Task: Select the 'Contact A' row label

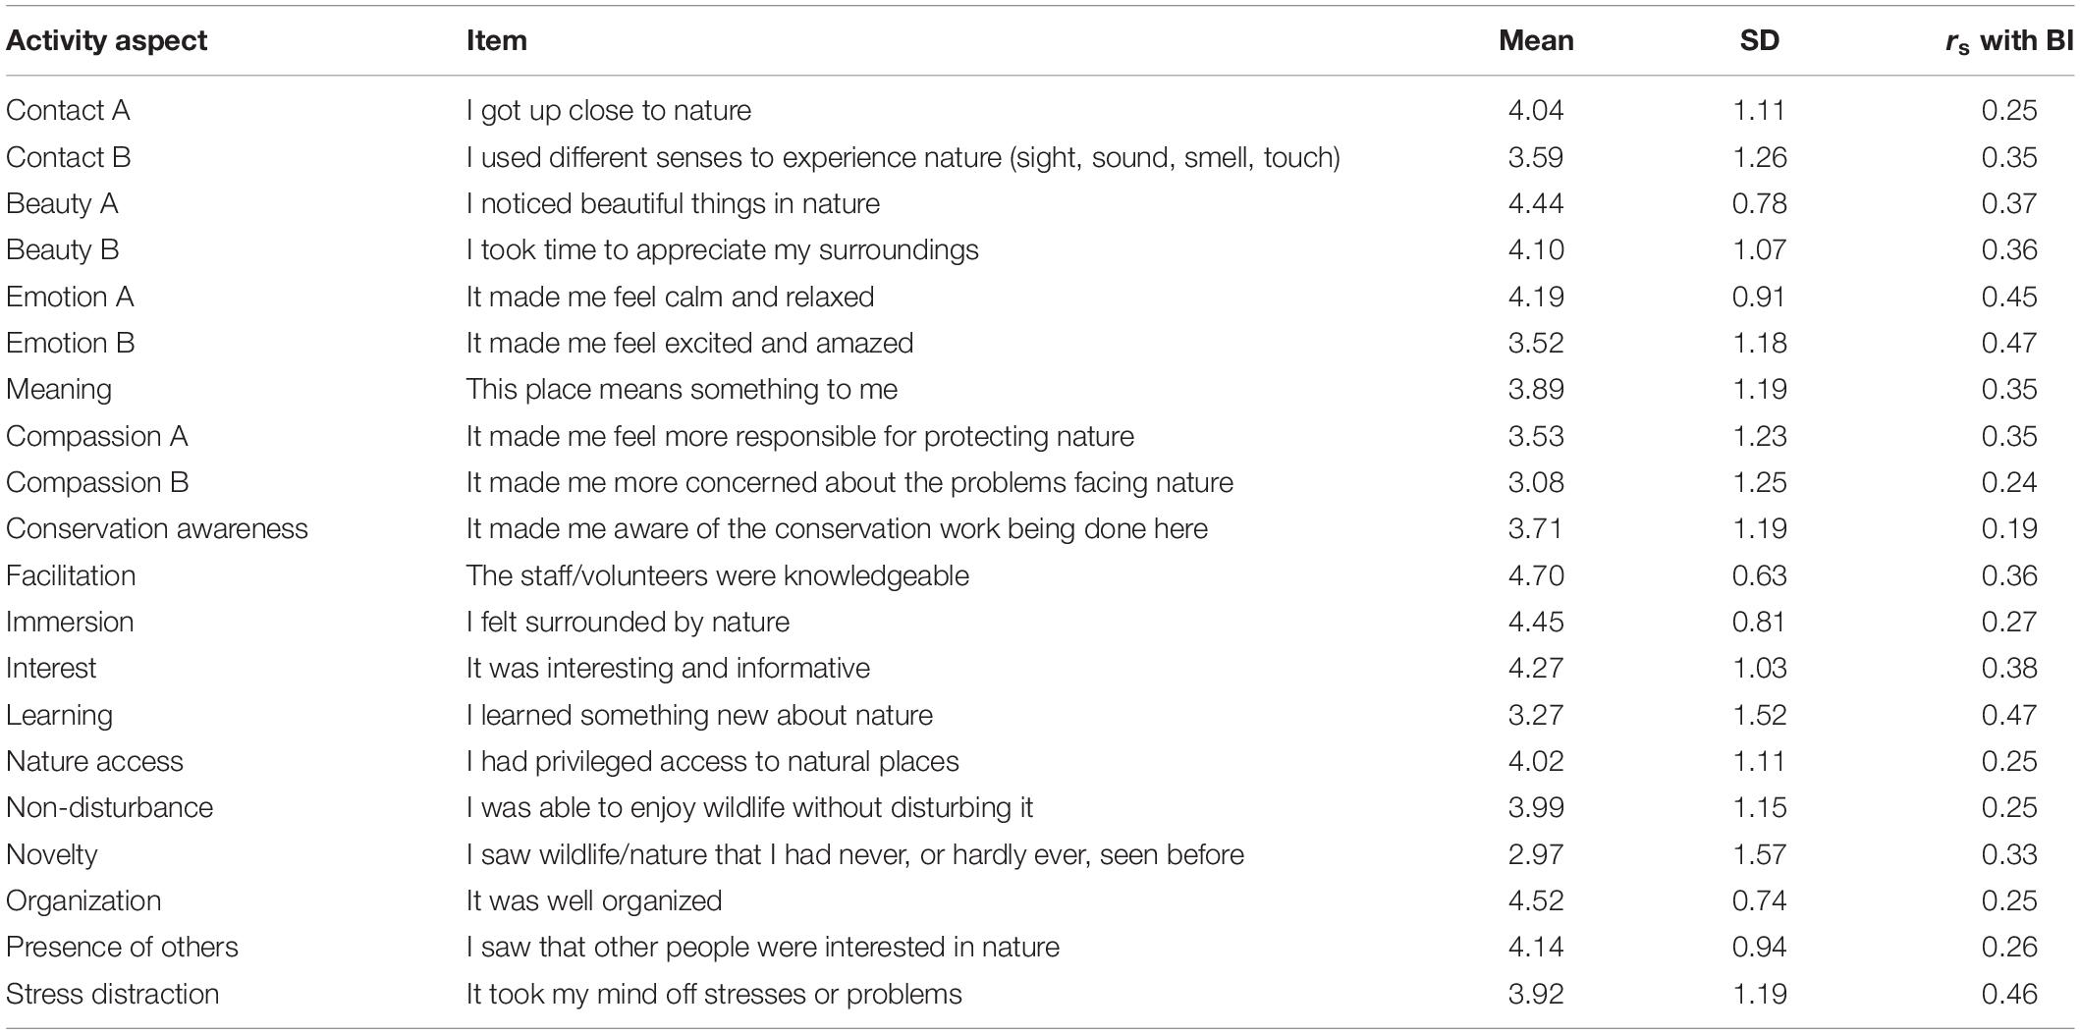Action: coord(68,110)
